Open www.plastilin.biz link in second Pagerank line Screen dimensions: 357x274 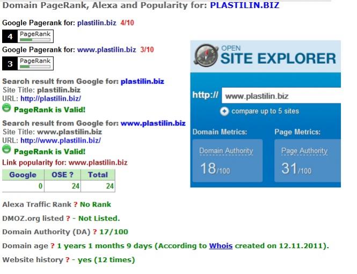106,50
